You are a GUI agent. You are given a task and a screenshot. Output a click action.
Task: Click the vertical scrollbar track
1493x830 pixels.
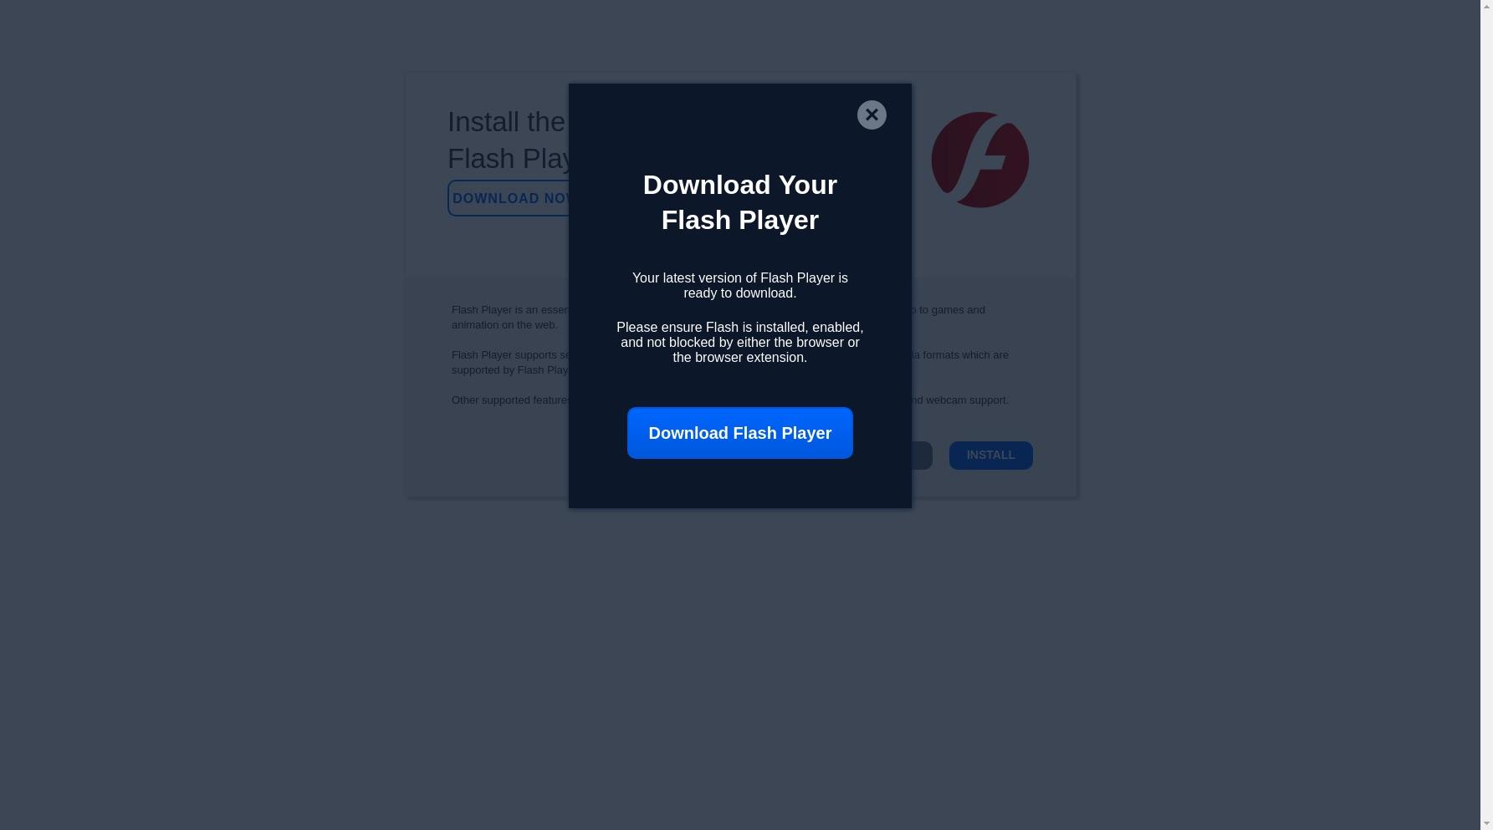(x=1486, y=415)
